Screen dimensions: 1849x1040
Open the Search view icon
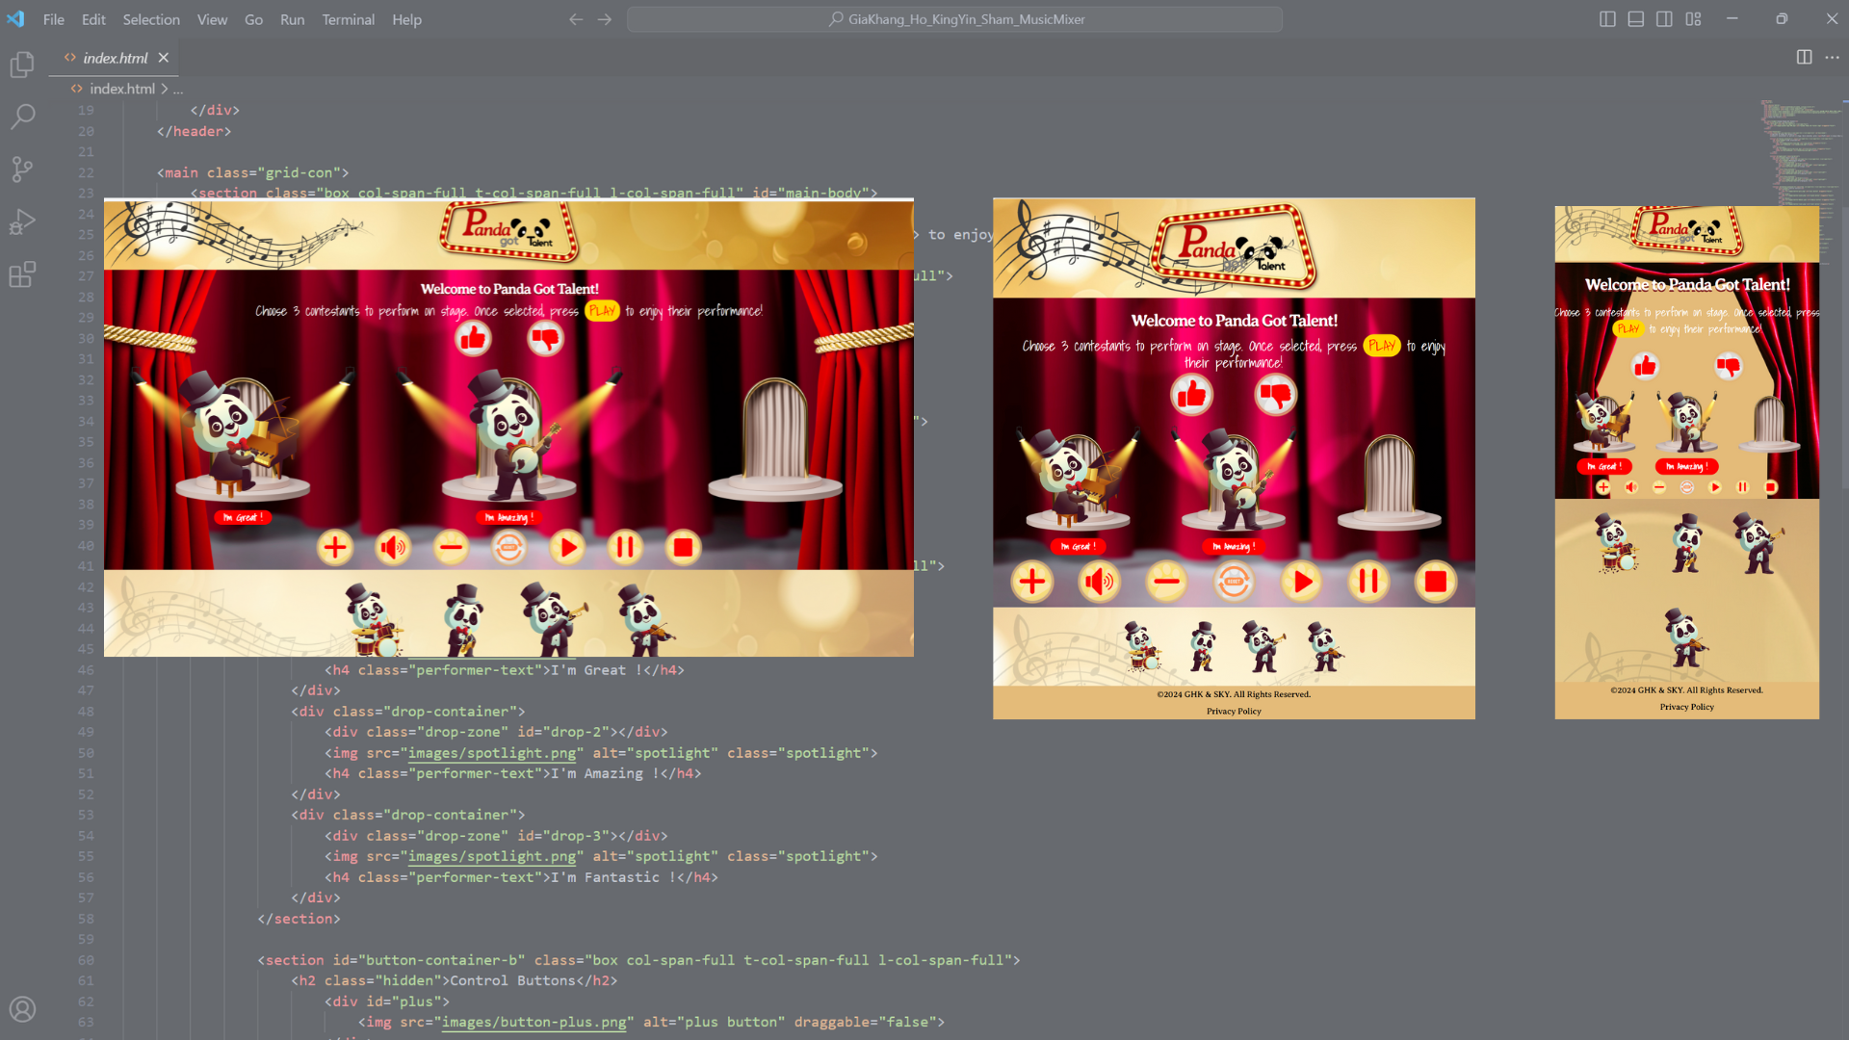coord(22,117)
